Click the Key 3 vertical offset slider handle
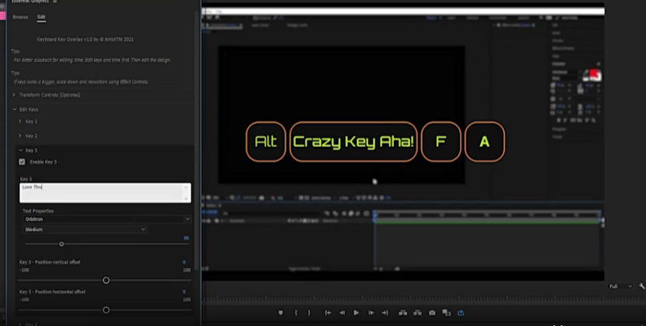The image size is (646, 326). pos(106,280)
